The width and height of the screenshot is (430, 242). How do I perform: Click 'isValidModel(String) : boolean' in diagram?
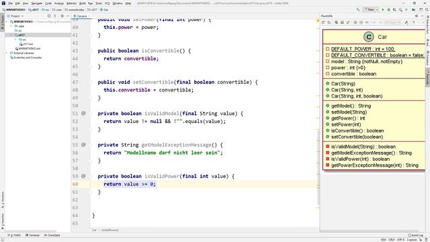[x=363, y=147]
